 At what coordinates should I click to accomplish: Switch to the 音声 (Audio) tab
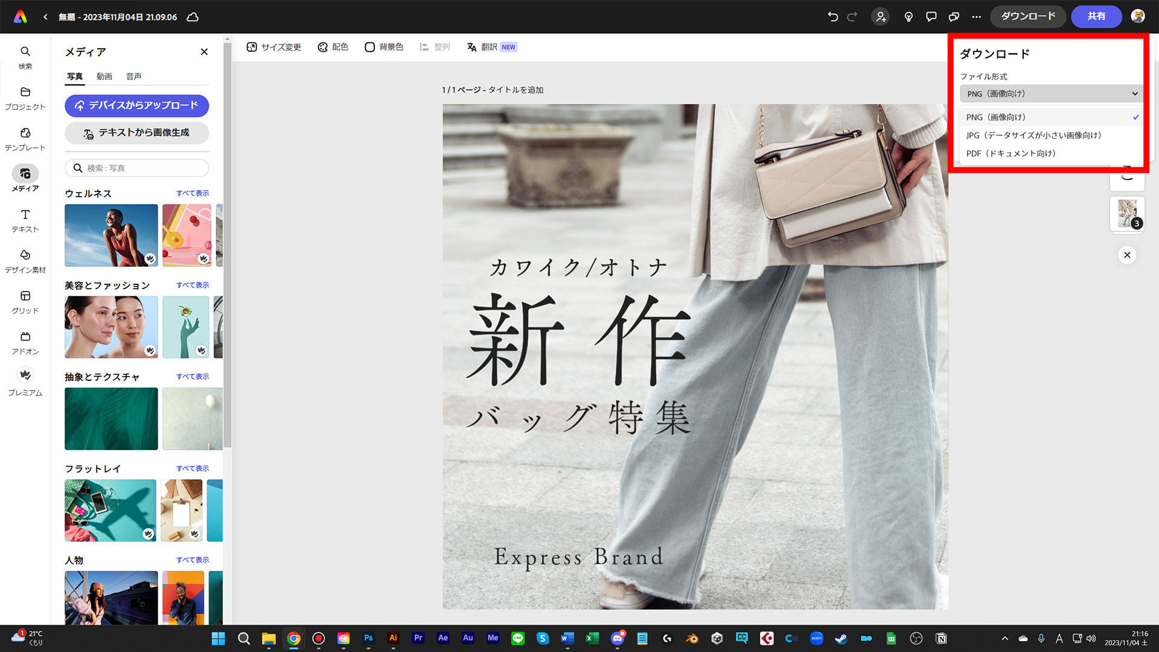[x=133, y=76]
